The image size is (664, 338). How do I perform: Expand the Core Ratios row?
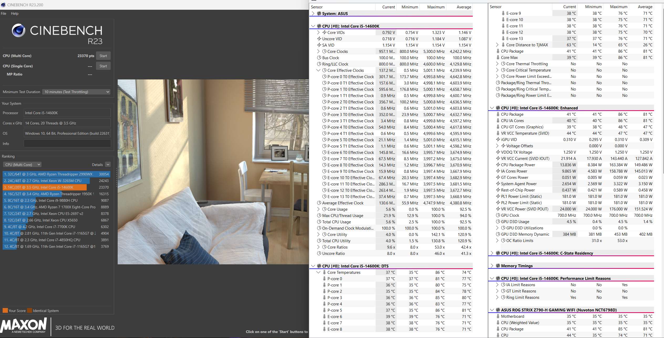pyautogui.click(x=318, y=247)
